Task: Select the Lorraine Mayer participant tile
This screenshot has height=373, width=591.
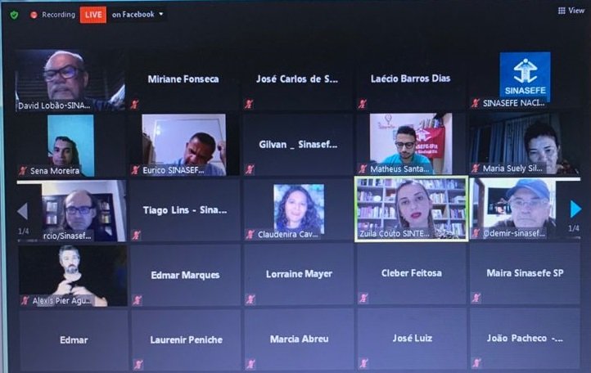Action: [x=299, y=275]
